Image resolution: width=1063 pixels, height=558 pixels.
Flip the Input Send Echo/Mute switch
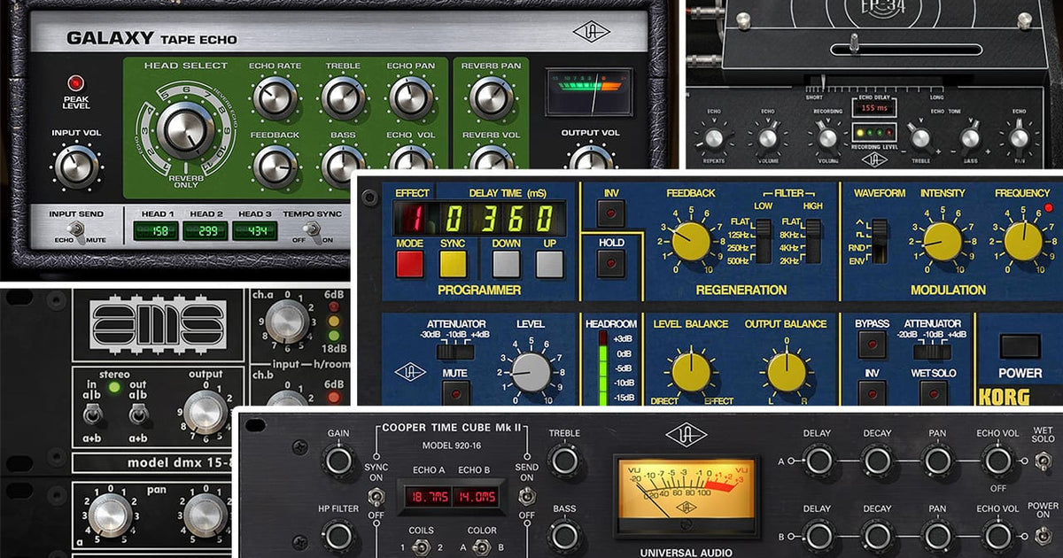coord(77,232)
